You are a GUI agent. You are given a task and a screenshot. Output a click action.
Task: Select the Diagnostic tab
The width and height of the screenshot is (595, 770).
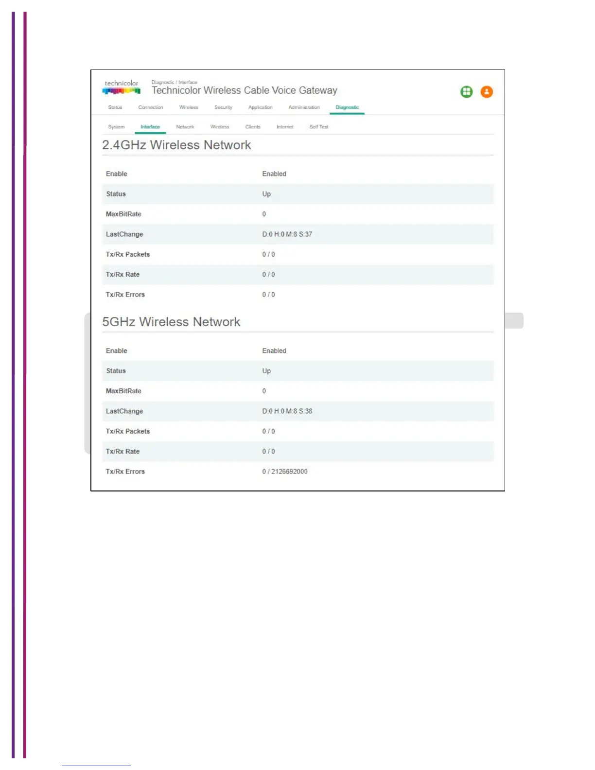(347, 107)
